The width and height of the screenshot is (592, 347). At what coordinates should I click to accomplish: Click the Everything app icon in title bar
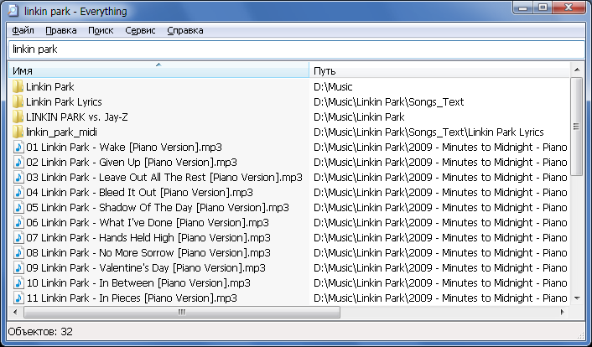pos(13,11)
